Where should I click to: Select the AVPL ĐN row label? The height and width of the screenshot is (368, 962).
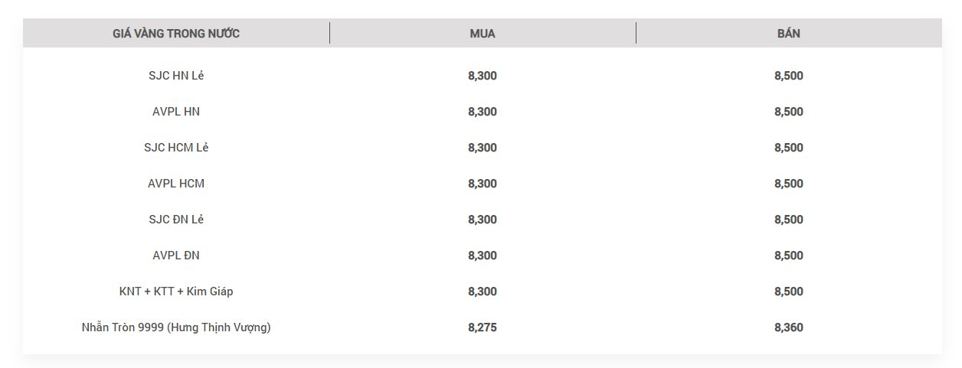[176, 256]
